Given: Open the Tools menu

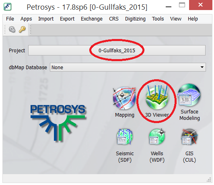Looking at the screenshot, I should [x=158, y=18].
